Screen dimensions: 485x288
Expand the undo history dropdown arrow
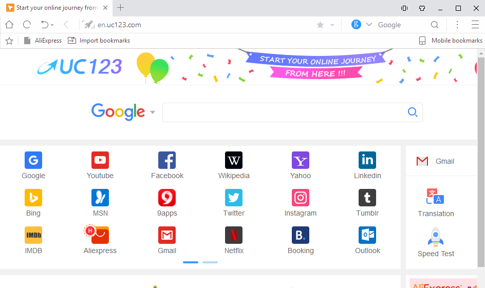[52, 25]
